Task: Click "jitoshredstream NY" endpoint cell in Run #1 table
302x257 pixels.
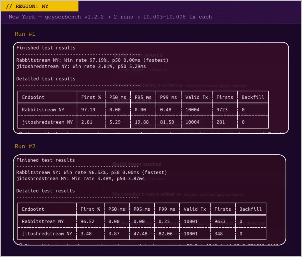Action: pyautogui.click(x=47, y=122)
